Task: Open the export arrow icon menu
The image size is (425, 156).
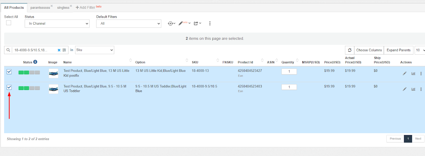Action: click(x=197, y=23)
